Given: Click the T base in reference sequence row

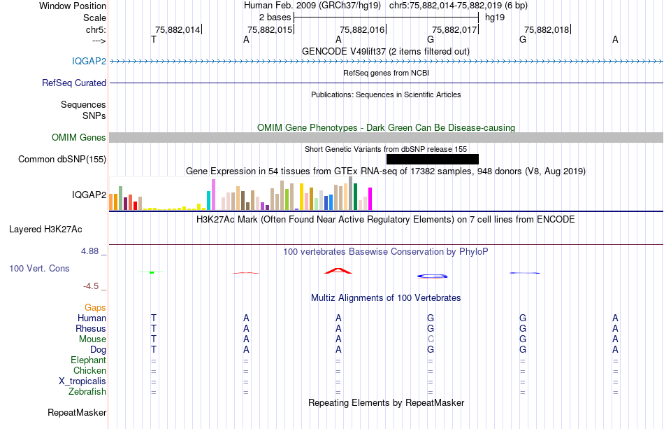Looking at the screenshot, I should pyautogui.click(x=154, y=39).
